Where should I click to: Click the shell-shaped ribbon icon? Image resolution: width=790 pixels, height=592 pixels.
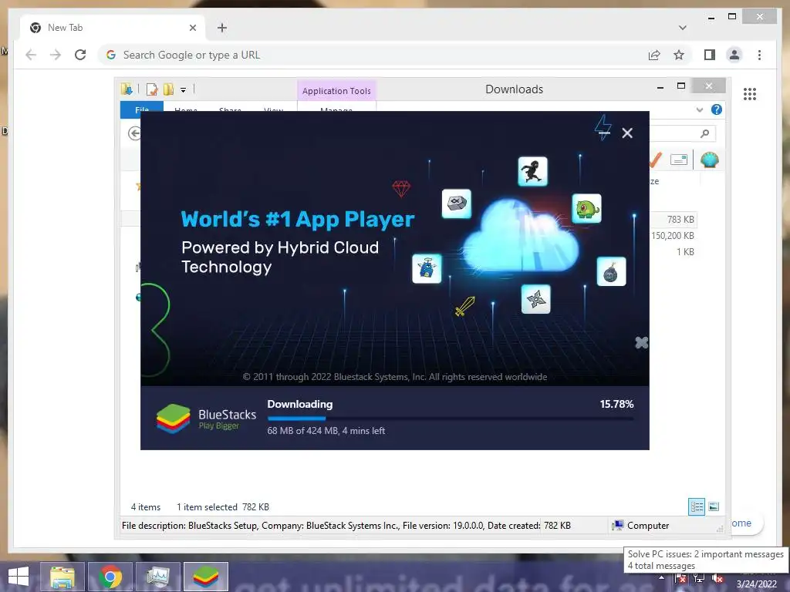point(710,160)
